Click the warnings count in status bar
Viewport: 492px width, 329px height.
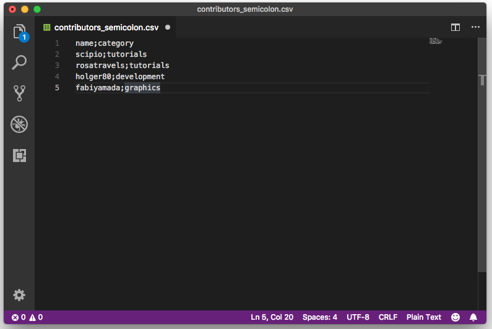(x=36, y=317)
